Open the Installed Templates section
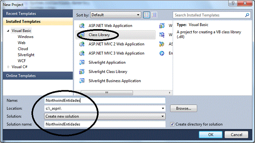 tap(38, 22)
